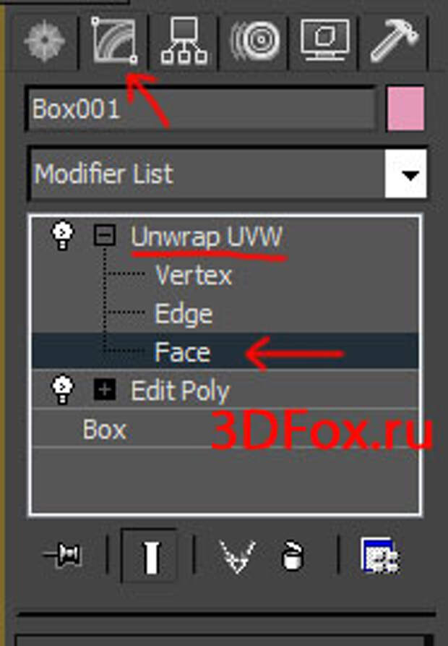The image size is (448, 646).
Task: Open the pink object color swatch
Action: 405,109
